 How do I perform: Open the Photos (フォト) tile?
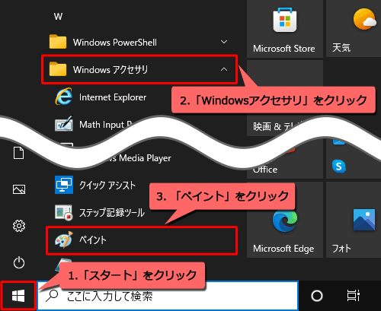[x=354, y=220]
